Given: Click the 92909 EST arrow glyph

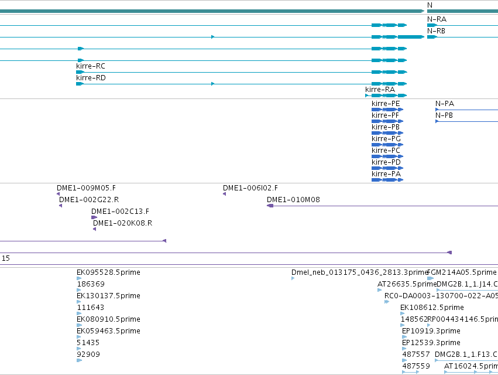Looking at the screenshot, I should [x=79, y=361].
